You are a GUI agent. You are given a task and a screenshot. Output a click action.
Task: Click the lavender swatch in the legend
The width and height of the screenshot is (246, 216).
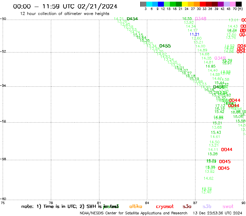tap(226, 4)
